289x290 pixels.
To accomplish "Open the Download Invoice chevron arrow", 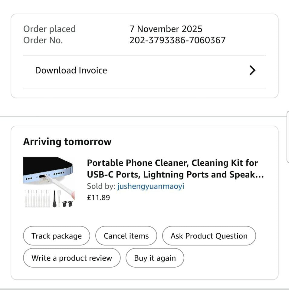I will 252,70.
